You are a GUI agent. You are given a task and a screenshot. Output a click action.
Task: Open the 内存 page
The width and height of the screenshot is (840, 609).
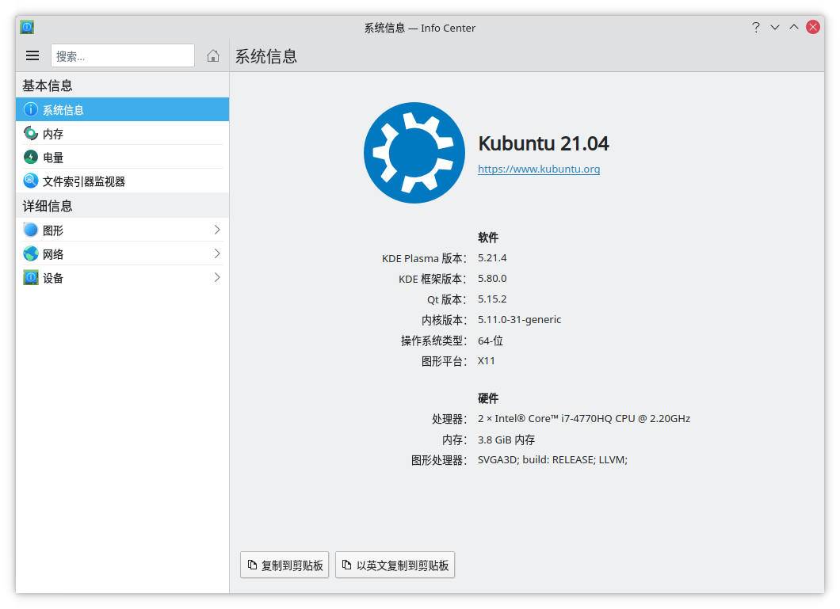(x=123, y=133)
